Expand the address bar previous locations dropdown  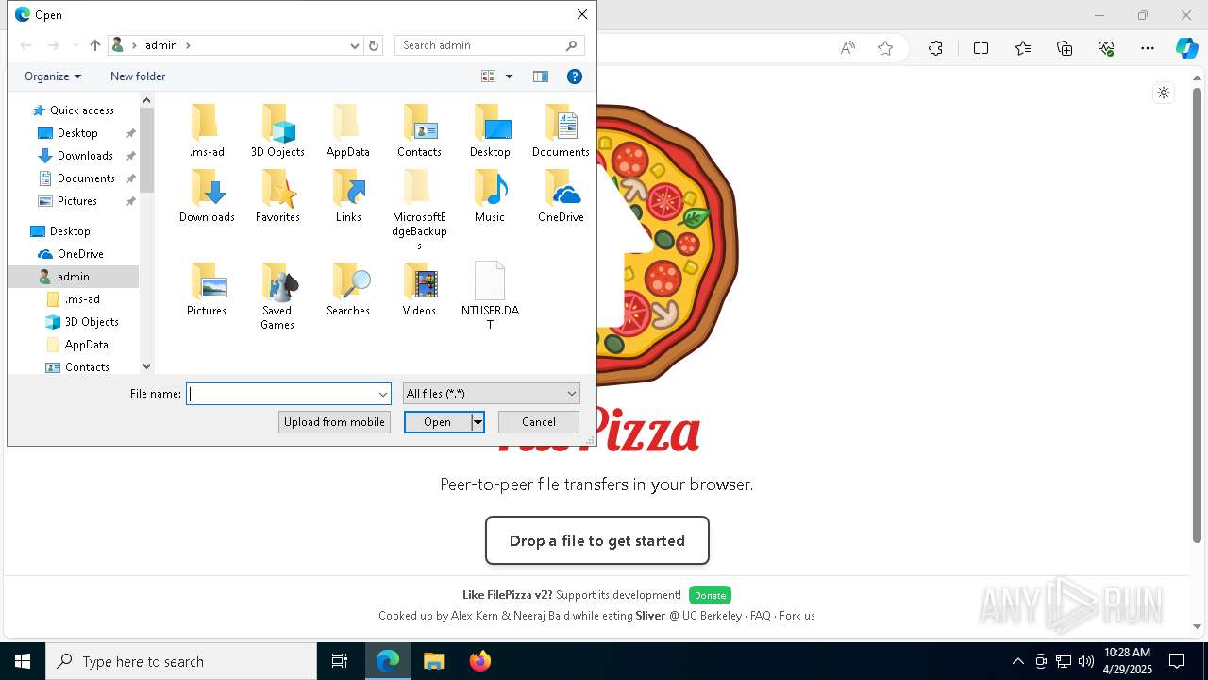[x=355, y=45]
